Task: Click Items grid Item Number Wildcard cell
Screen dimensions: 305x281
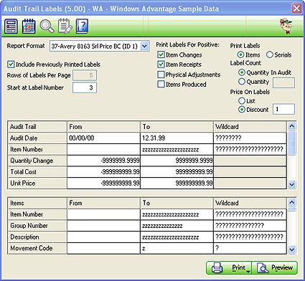Action: [x=250, y=214]
